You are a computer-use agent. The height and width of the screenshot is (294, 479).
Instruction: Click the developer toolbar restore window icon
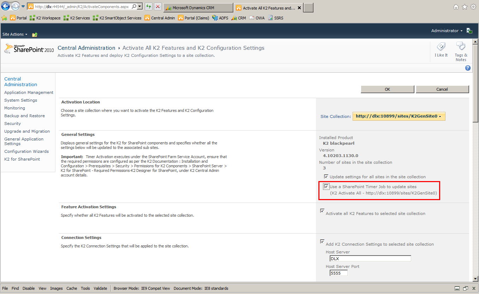point(466,288)
